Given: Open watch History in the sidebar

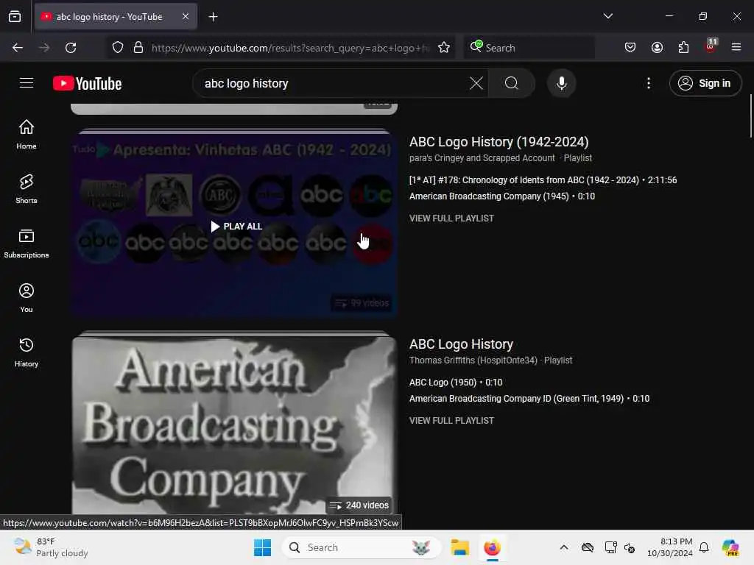Looking at the screenshot, I should pyautogui.click(x=27, y=352).
